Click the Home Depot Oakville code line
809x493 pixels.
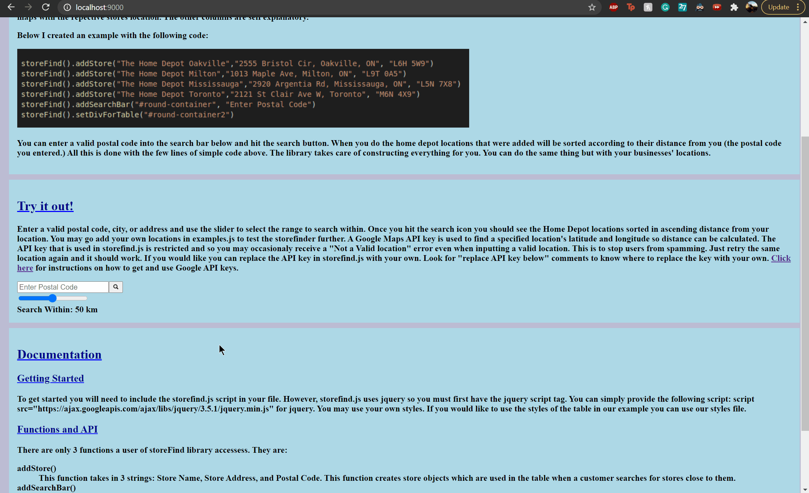point(227,64)
